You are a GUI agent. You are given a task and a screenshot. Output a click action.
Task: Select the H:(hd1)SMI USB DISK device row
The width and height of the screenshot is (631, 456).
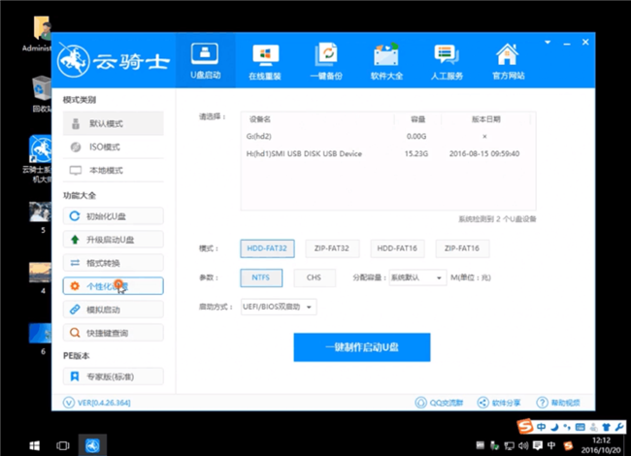(388, 153)
